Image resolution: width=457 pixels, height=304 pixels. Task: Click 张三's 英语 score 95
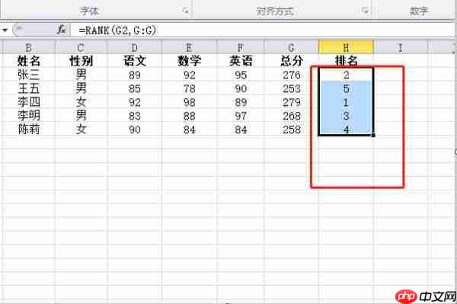(x=241, y=75)
